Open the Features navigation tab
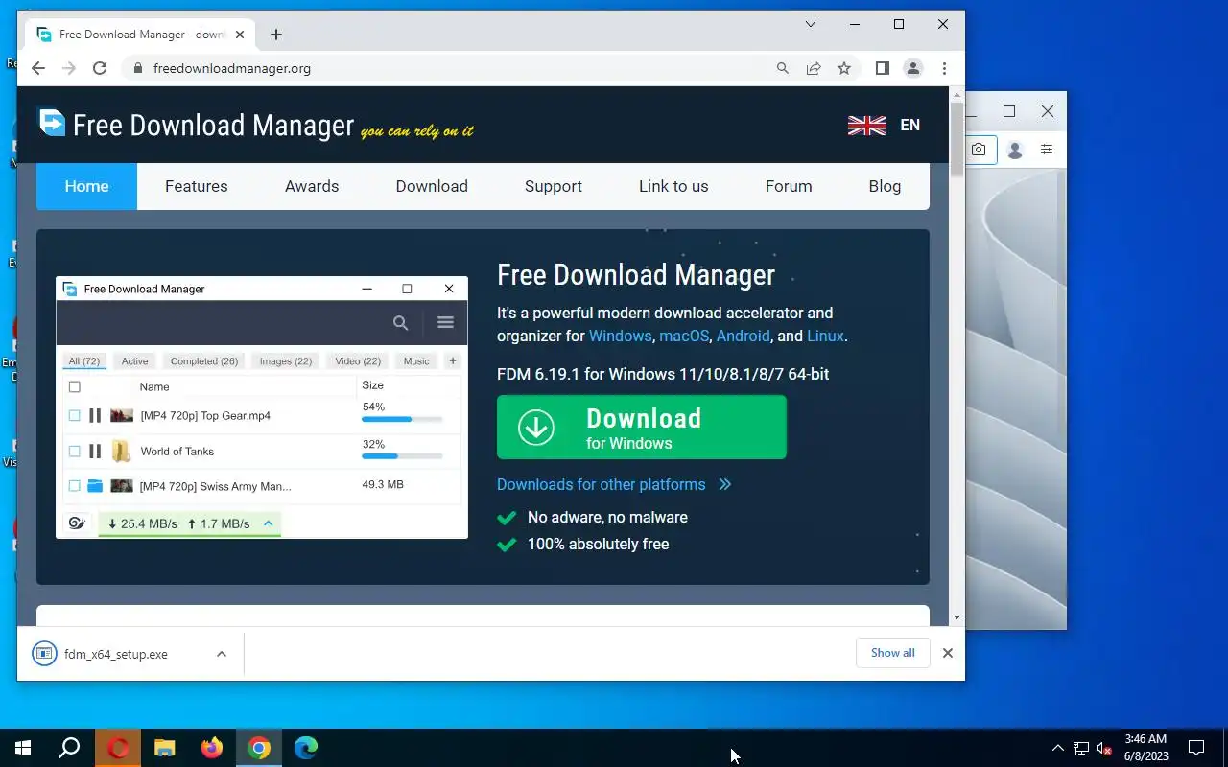1228x767 pixels. pyautogui.click(x=197, y=186)
